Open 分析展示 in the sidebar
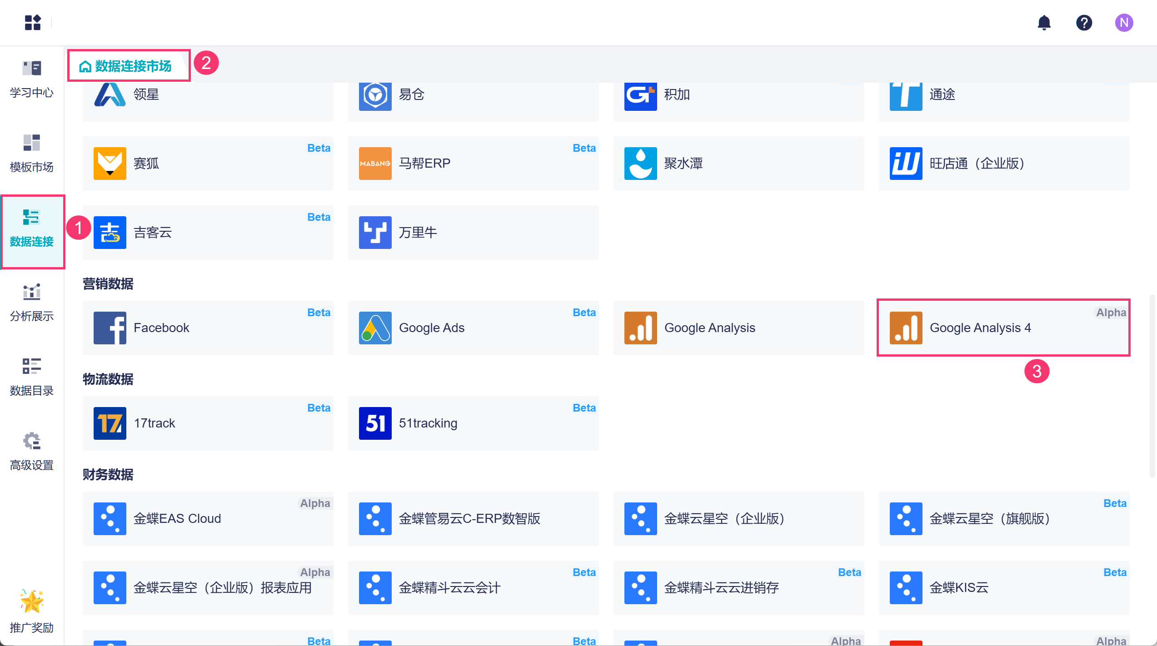Image resolution: width=1157 pixels, height=646 pixels. [x=32, y=303]
